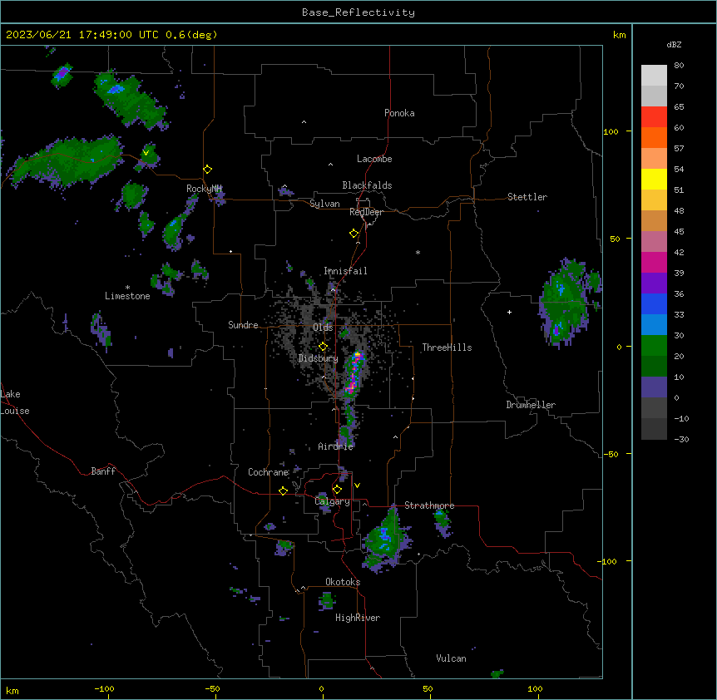
Task: Click the yellow diamond marker below Cochrane
Action: [x=283, y=490]
